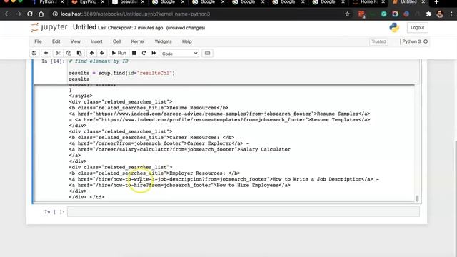Click 'How to Hire Employees' output text

(x=248, y=186)
